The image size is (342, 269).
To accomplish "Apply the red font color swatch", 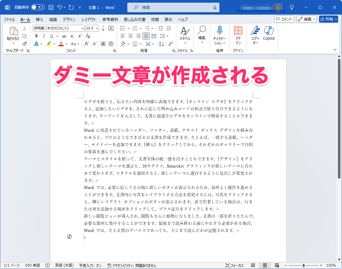I will click(x=61, y=44).
